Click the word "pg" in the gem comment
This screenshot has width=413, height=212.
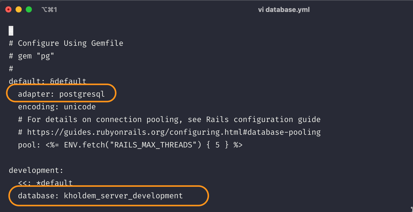coord(45,56)
